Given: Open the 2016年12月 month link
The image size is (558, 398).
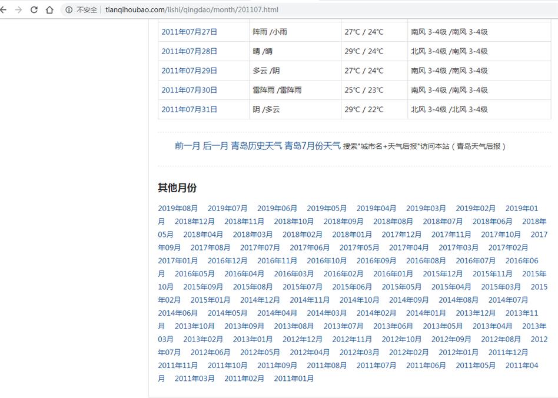Looking at the screenshot, I should 227,260.
